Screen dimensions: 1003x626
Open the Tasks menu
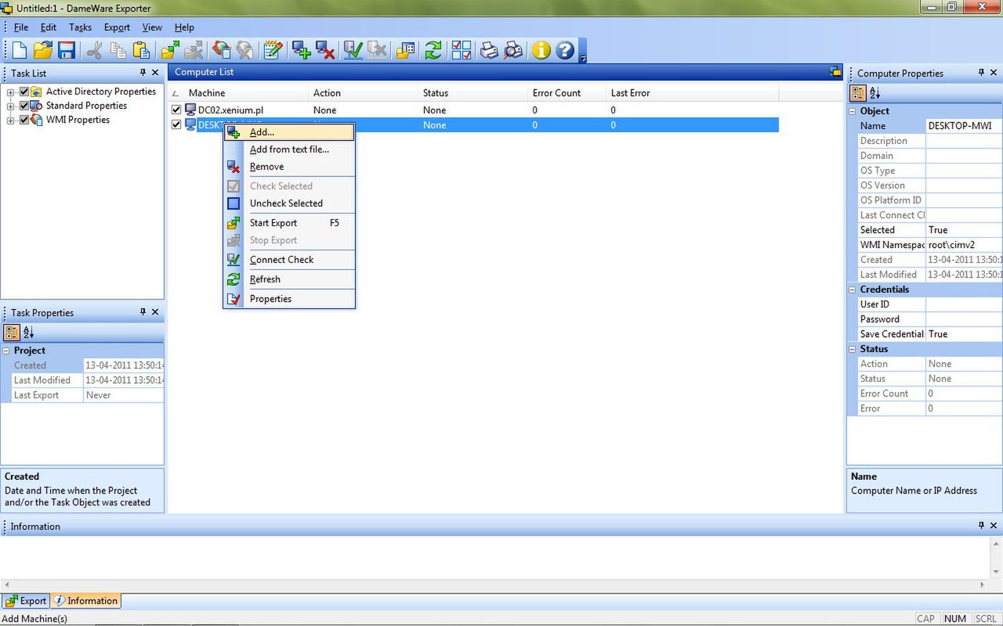tap(80, 27)
